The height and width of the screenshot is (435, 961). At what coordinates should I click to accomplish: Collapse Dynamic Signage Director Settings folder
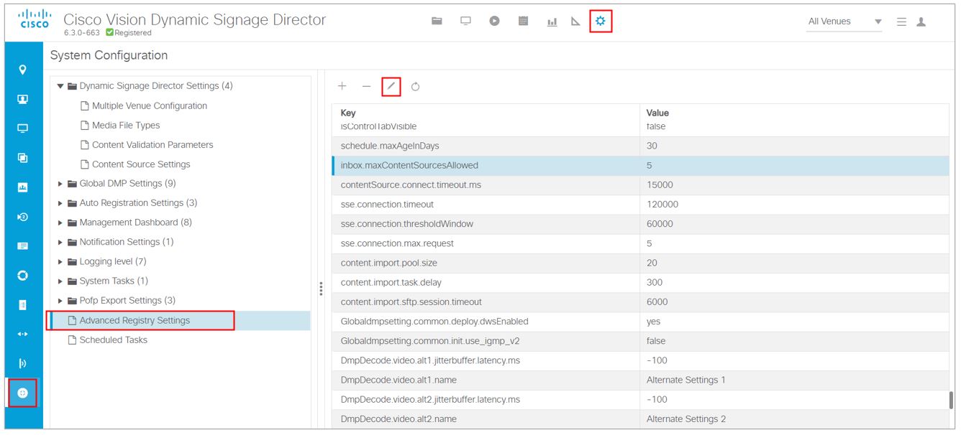point(61,86)
